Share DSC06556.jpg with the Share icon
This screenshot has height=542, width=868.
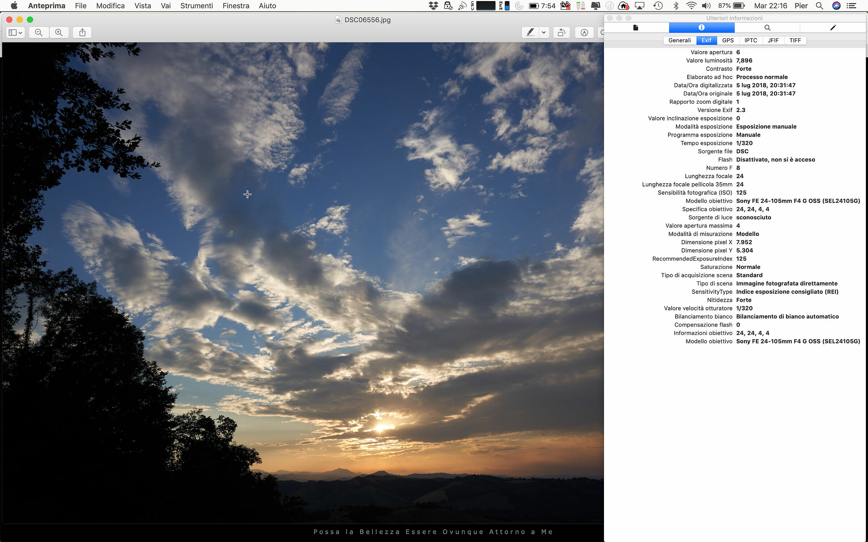(82, 32)
